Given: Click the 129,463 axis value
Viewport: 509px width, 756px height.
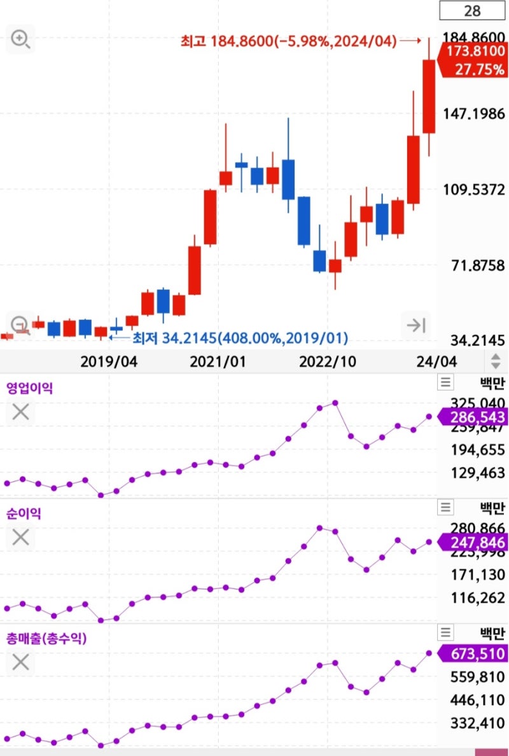Looking at the screenshot, I should [x=478, y=473].
